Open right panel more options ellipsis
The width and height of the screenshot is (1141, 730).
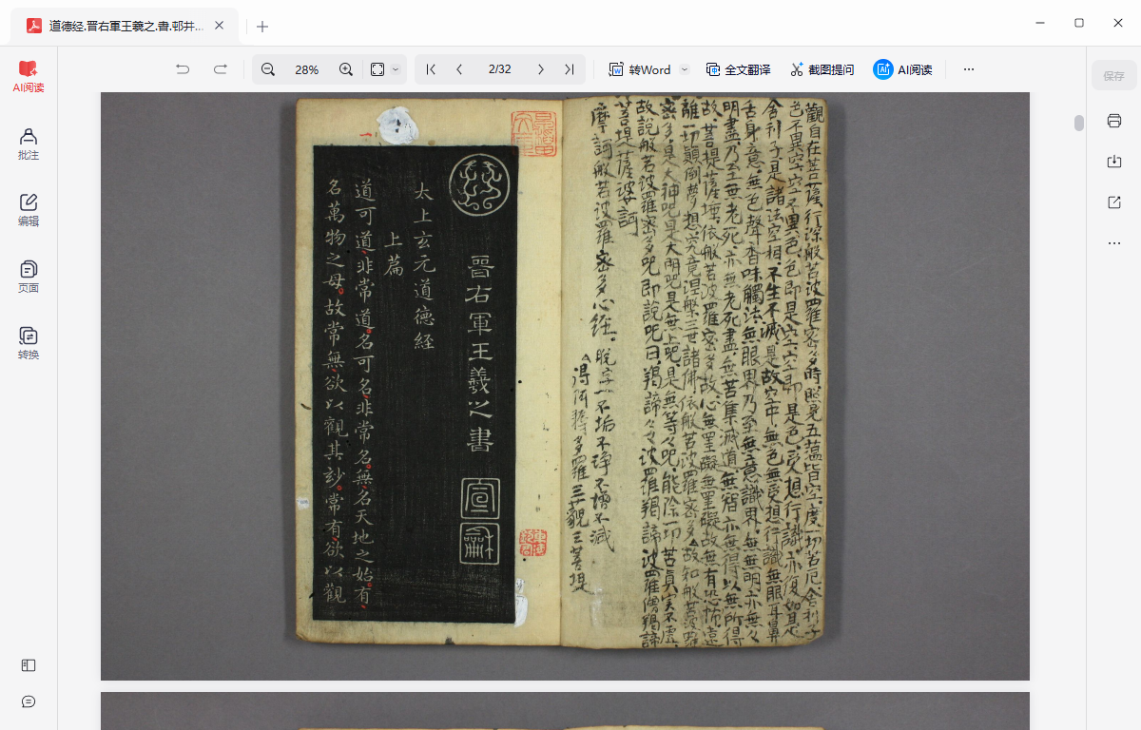(x=1114, y=243)
